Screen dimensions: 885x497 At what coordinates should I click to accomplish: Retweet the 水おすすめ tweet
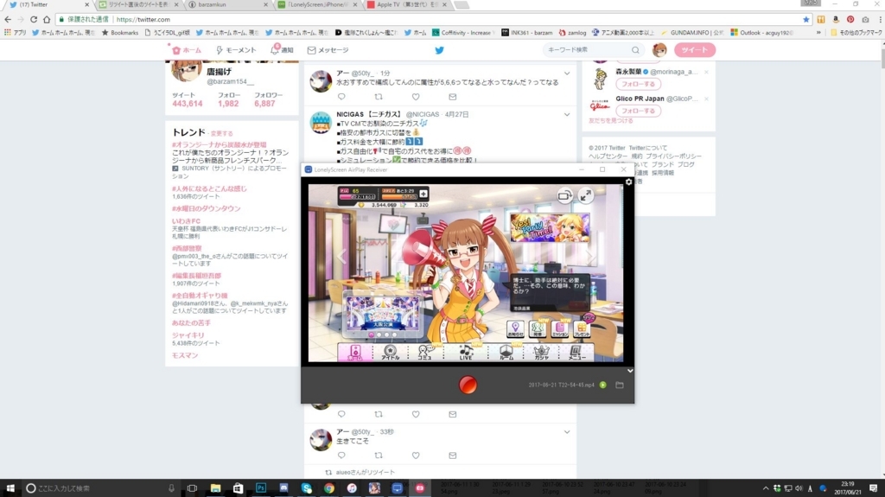coord(379,97)
